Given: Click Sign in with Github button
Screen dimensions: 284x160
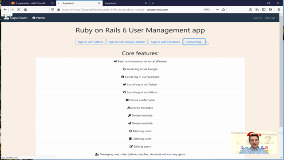Looking at the screenshot, I should [90, 42].
